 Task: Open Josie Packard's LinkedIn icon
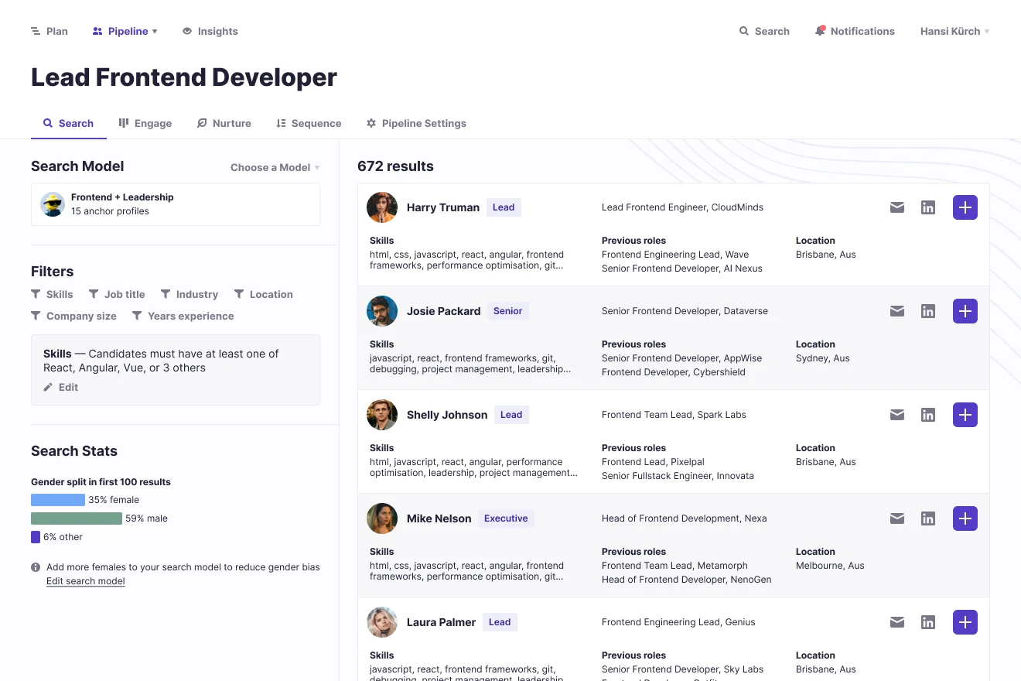click(x=928, y=311)
